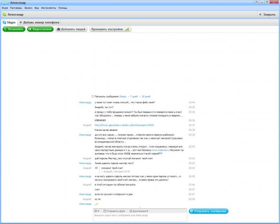Show messages from the last 7 дней

click(134, 96)
